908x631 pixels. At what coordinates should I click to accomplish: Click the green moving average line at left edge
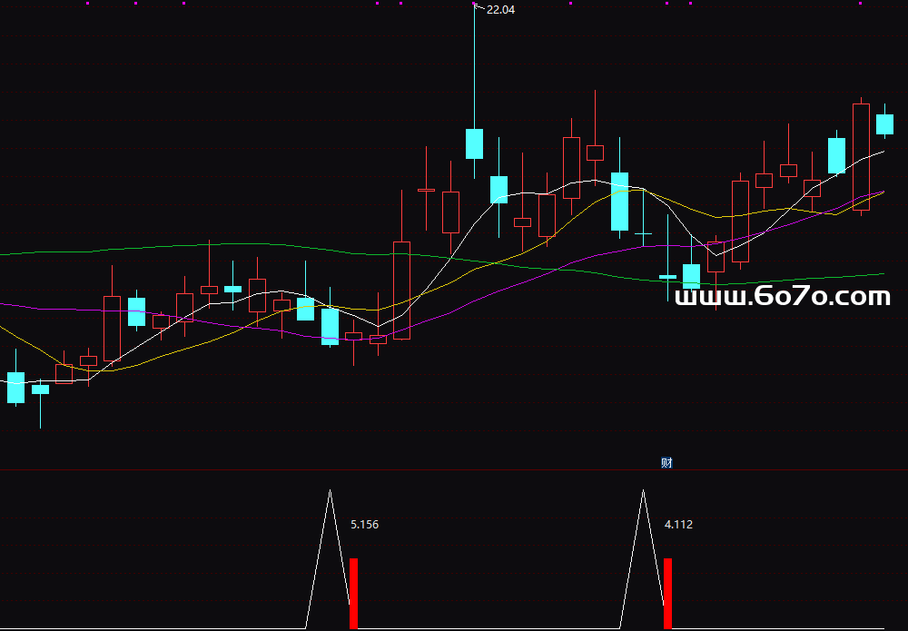[4, 254]
